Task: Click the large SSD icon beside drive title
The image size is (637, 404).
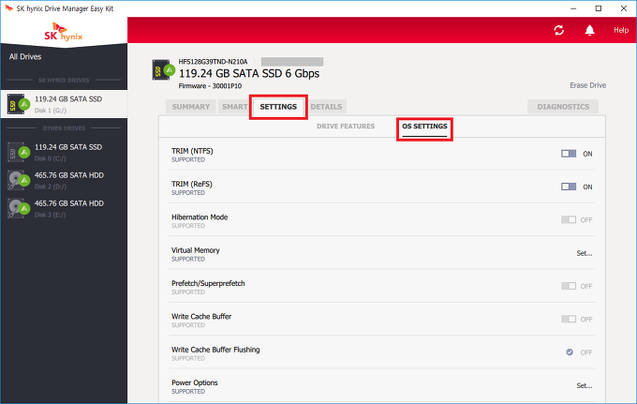Action: pos(163,70)
